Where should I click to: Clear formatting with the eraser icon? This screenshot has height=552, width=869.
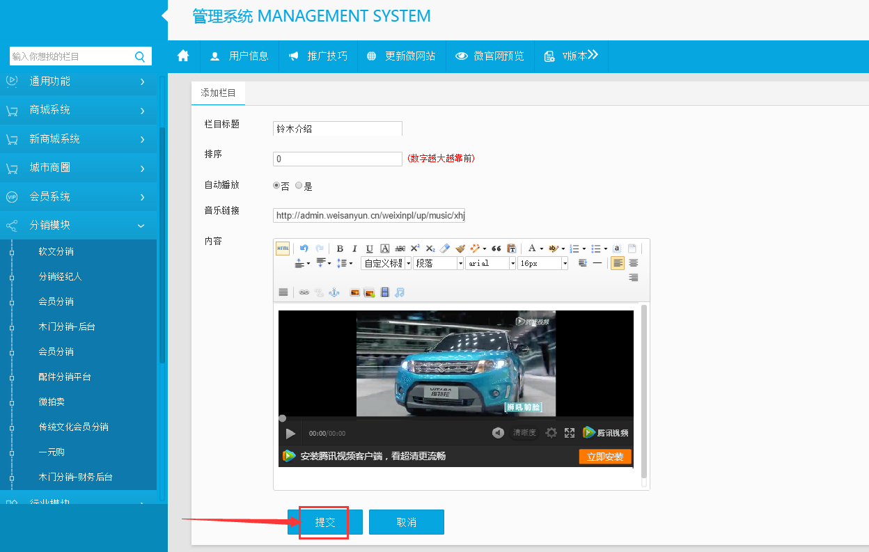[x=446, y=249]
